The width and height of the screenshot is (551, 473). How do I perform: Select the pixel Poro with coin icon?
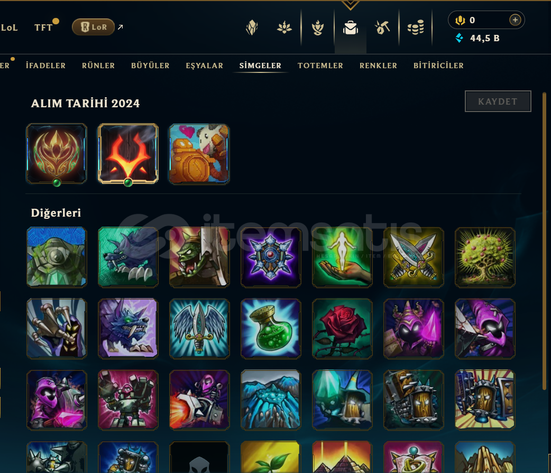click(199, 154)
